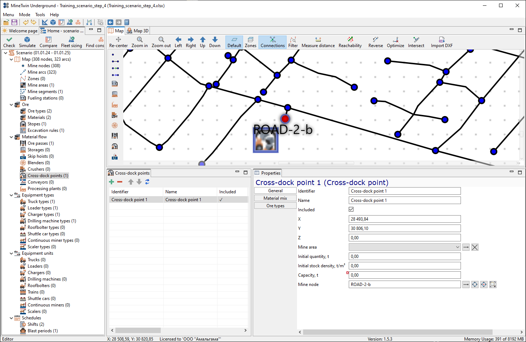Click the red minus remove icon
This screenshot has height=342, width=526.
[120, 182]
